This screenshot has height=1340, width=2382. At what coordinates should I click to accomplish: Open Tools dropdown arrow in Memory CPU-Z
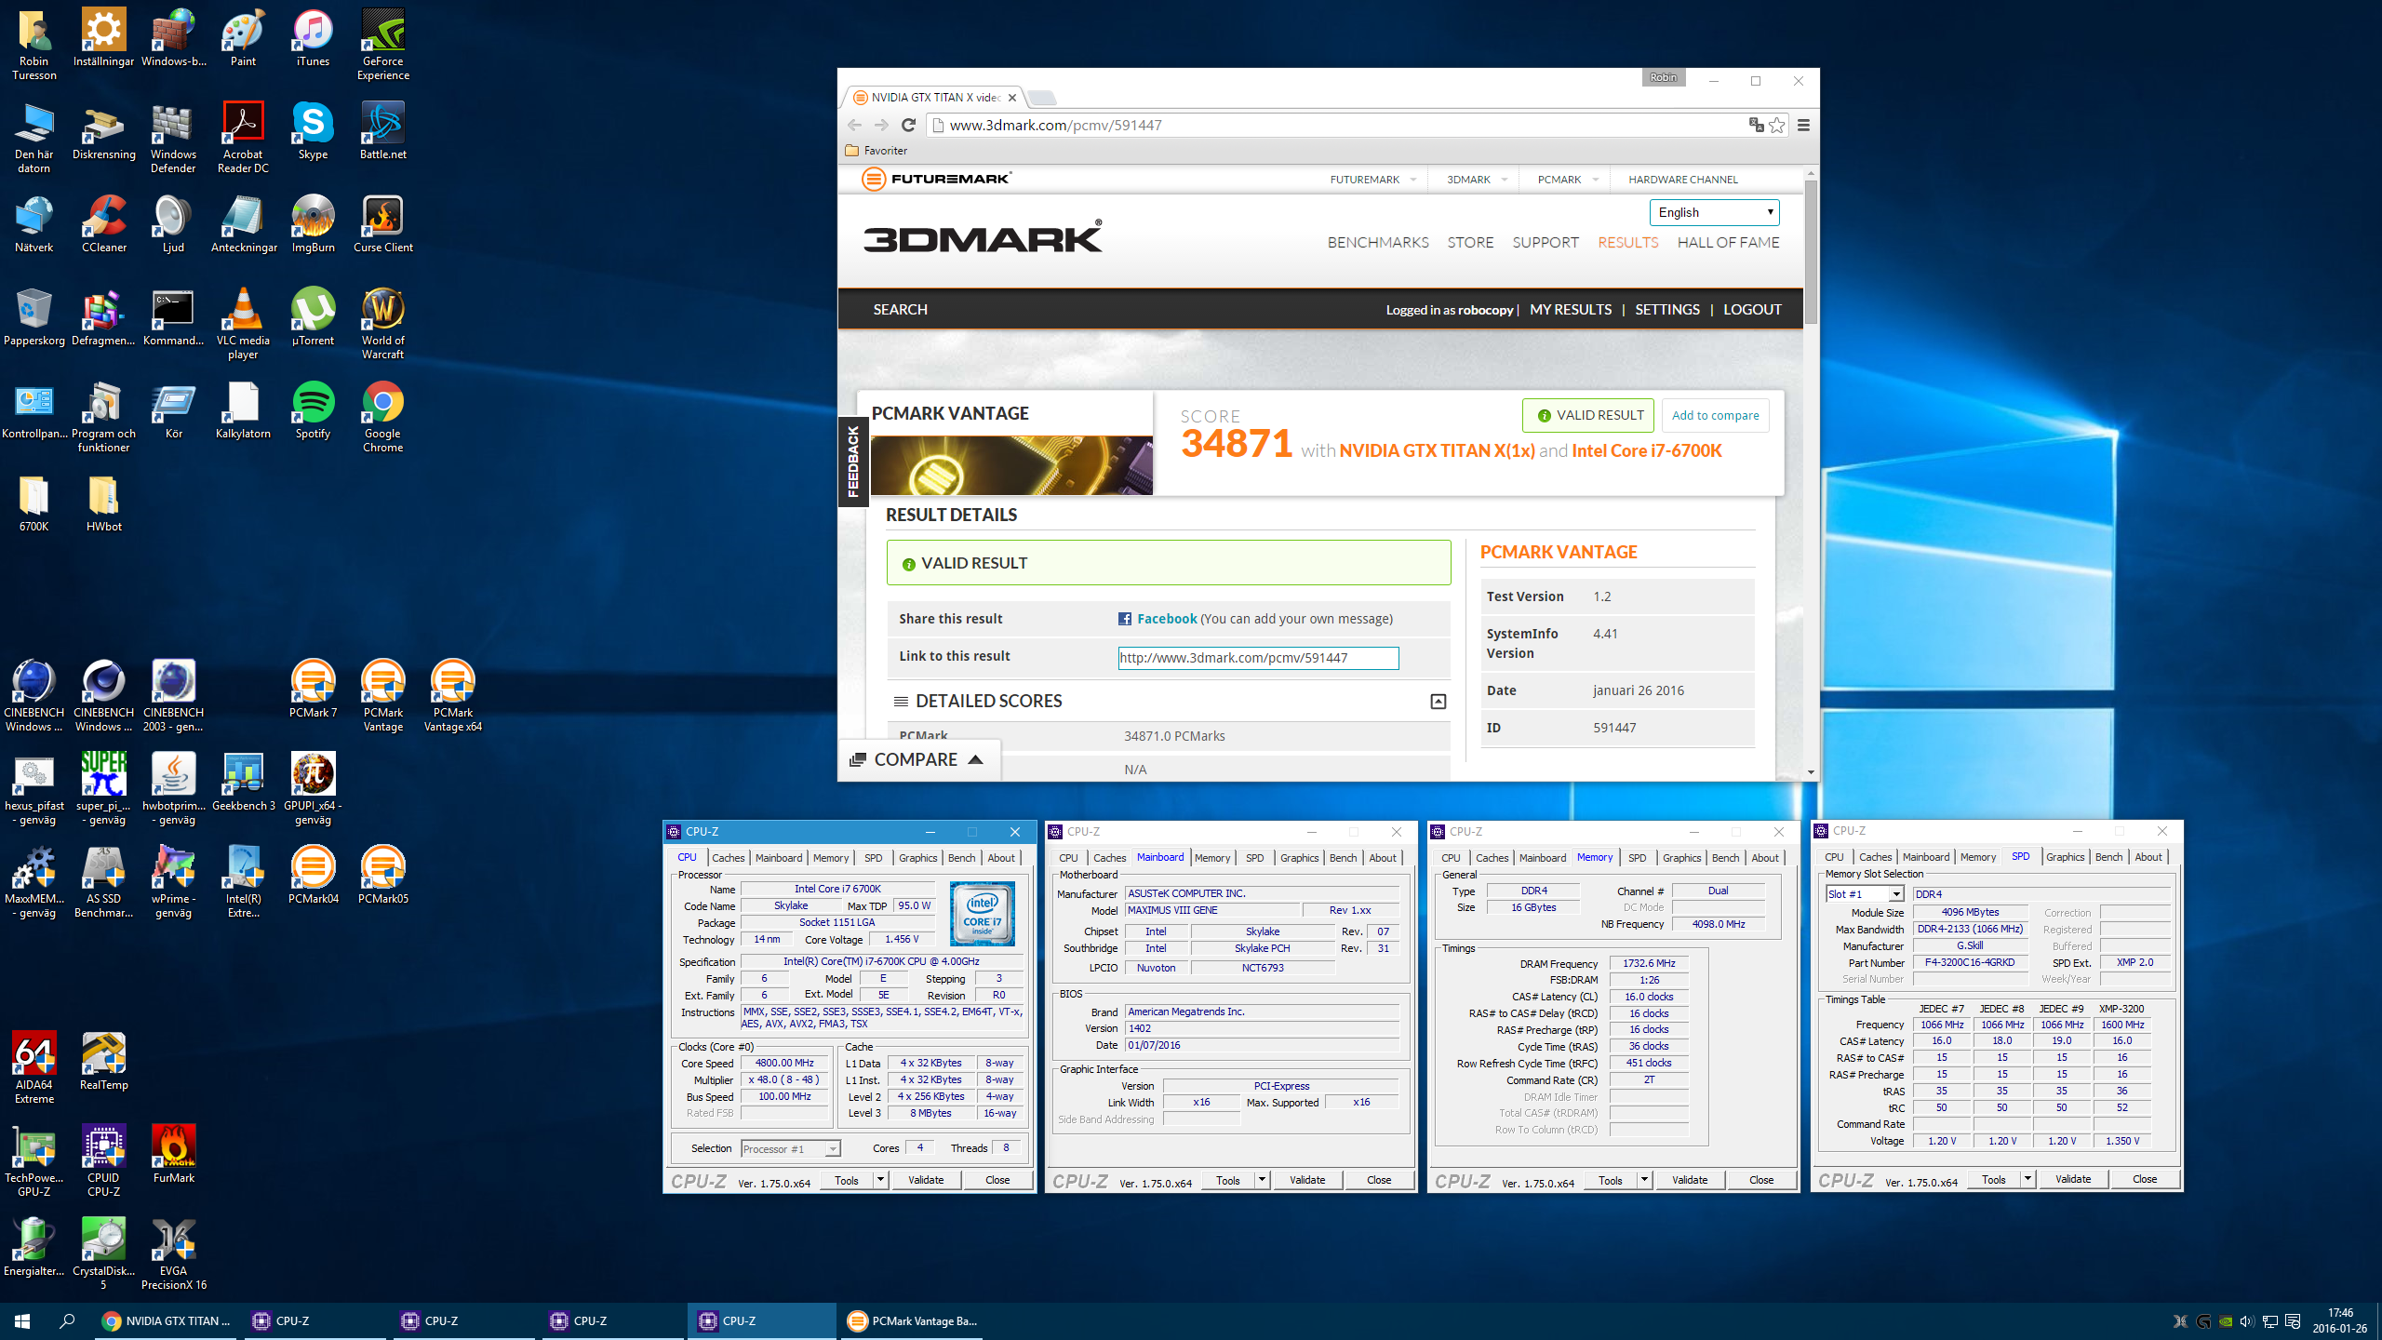tap(1644, 1180)
